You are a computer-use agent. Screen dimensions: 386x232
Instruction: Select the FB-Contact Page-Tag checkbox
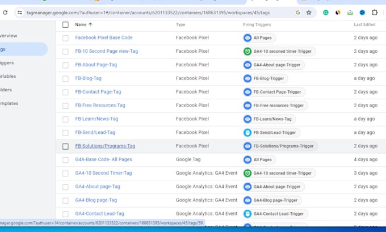click(x=65, y=92)
